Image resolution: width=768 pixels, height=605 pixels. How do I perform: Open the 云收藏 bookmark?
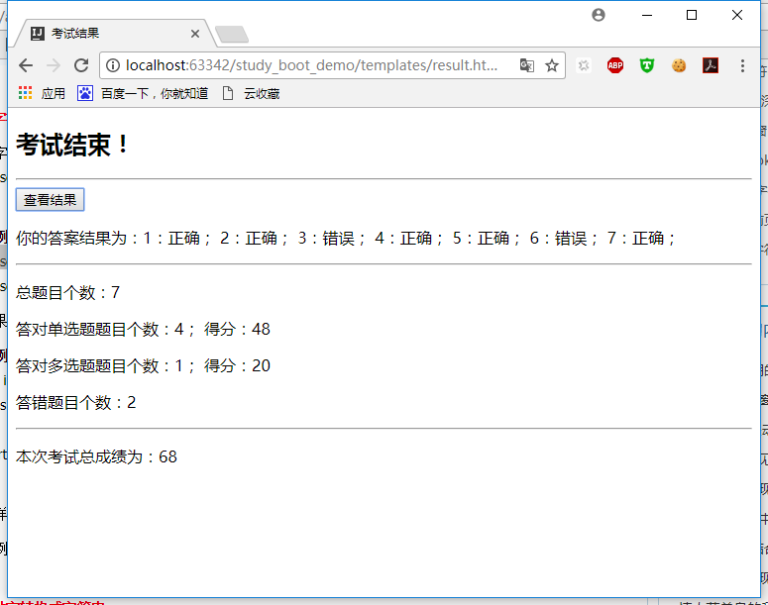coord(251,93)
